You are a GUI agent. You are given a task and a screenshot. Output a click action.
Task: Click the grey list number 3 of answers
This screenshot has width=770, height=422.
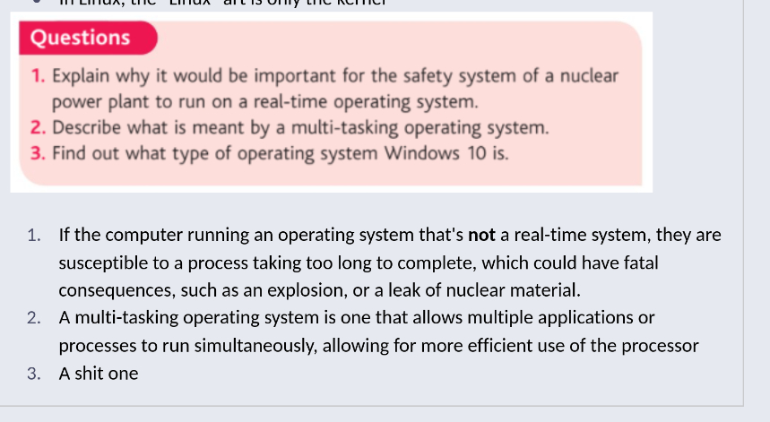tap(33, 374)
